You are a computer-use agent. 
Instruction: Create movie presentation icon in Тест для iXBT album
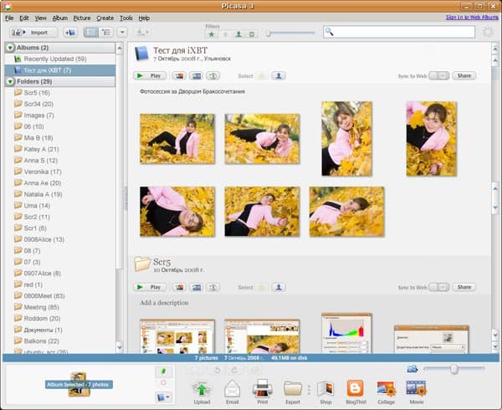click(197, 76)
